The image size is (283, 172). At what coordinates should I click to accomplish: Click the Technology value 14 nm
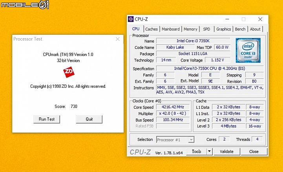point(166,60)
